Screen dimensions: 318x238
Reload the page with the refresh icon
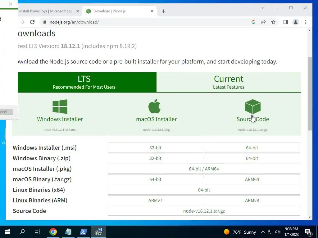click(32, 22)
